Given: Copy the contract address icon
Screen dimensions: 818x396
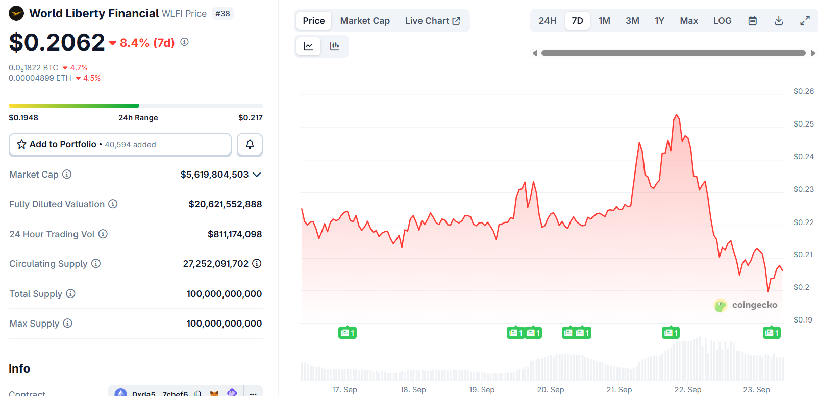Looking at the screenshot, I should (x=197, y=393).
